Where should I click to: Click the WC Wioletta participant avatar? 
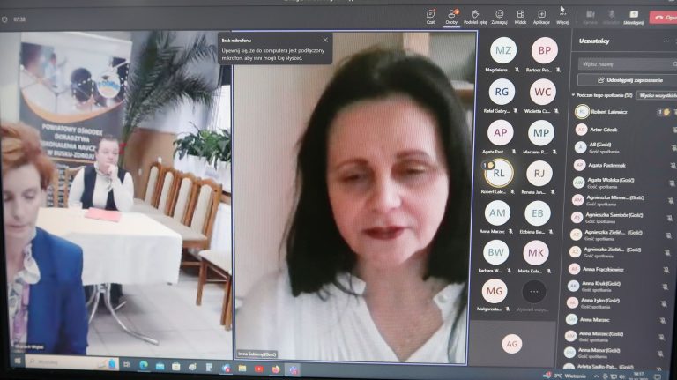542,92
